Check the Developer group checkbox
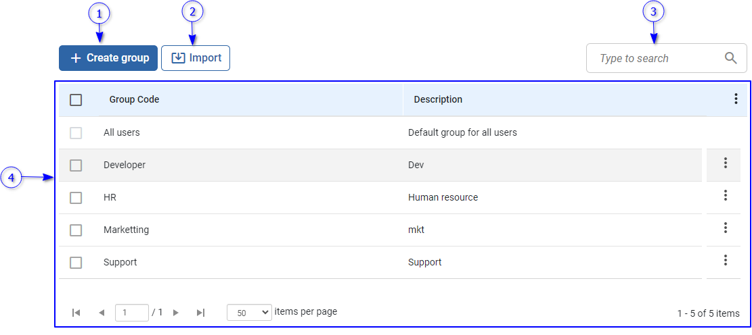 [x=76, y=165]
